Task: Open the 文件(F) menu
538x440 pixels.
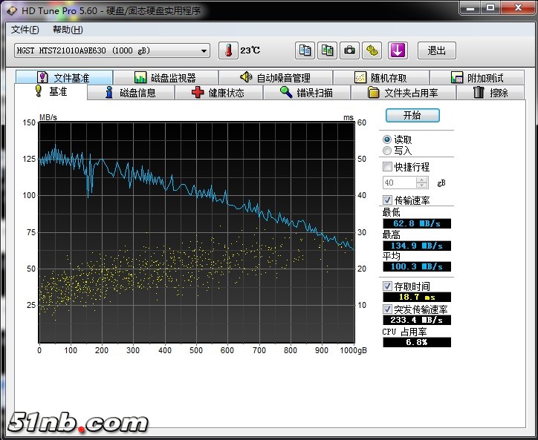Action: pyautogui.click(x=25, y=30)
